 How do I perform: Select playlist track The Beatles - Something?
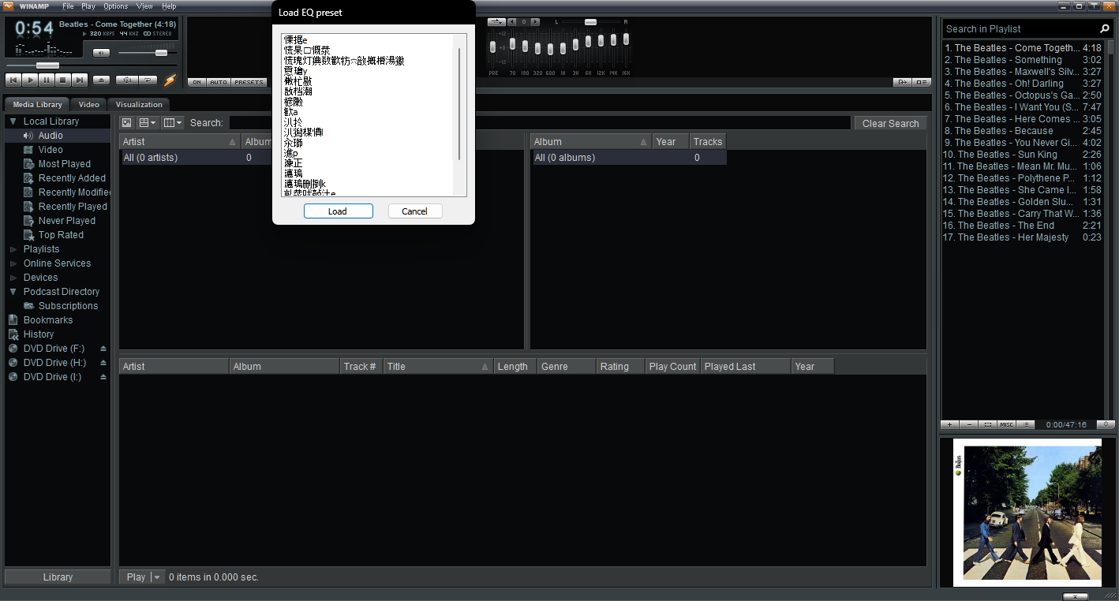pos(1023,60)
